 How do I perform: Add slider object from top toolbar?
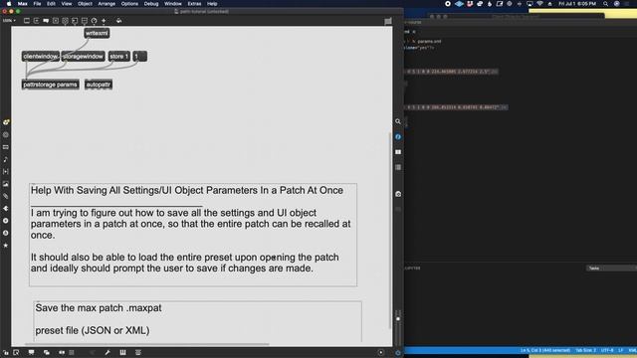pos(85,20)
